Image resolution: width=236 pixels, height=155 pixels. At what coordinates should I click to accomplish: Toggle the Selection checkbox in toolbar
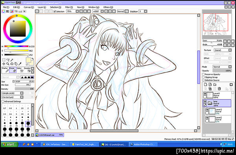[55, 11]
